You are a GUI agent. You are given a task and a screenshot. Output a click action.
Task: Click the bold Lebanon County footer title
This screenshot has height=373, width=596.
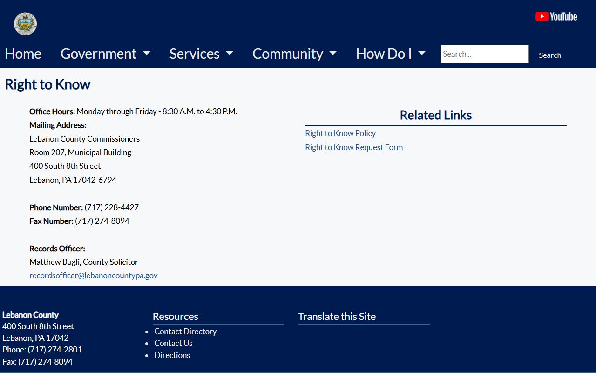tap(30, 315)
